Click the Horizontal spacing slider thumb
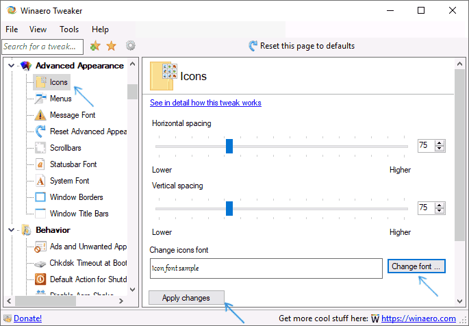The height and width of the screenshot is (326, 469). [x=229, y=146]
